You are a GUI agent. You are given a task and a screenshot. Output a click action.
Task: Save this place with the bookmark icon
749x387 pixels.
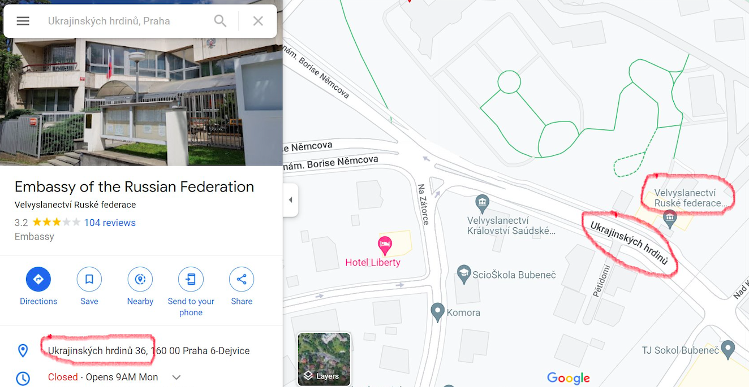coord(89,279)
